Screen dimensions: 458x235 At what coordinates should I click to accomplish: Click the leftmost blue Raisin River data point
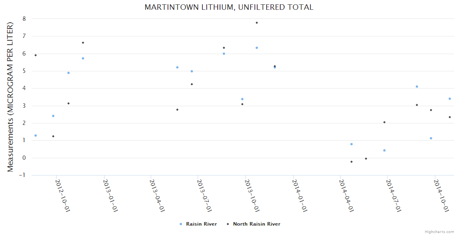[x=36, y=136]
